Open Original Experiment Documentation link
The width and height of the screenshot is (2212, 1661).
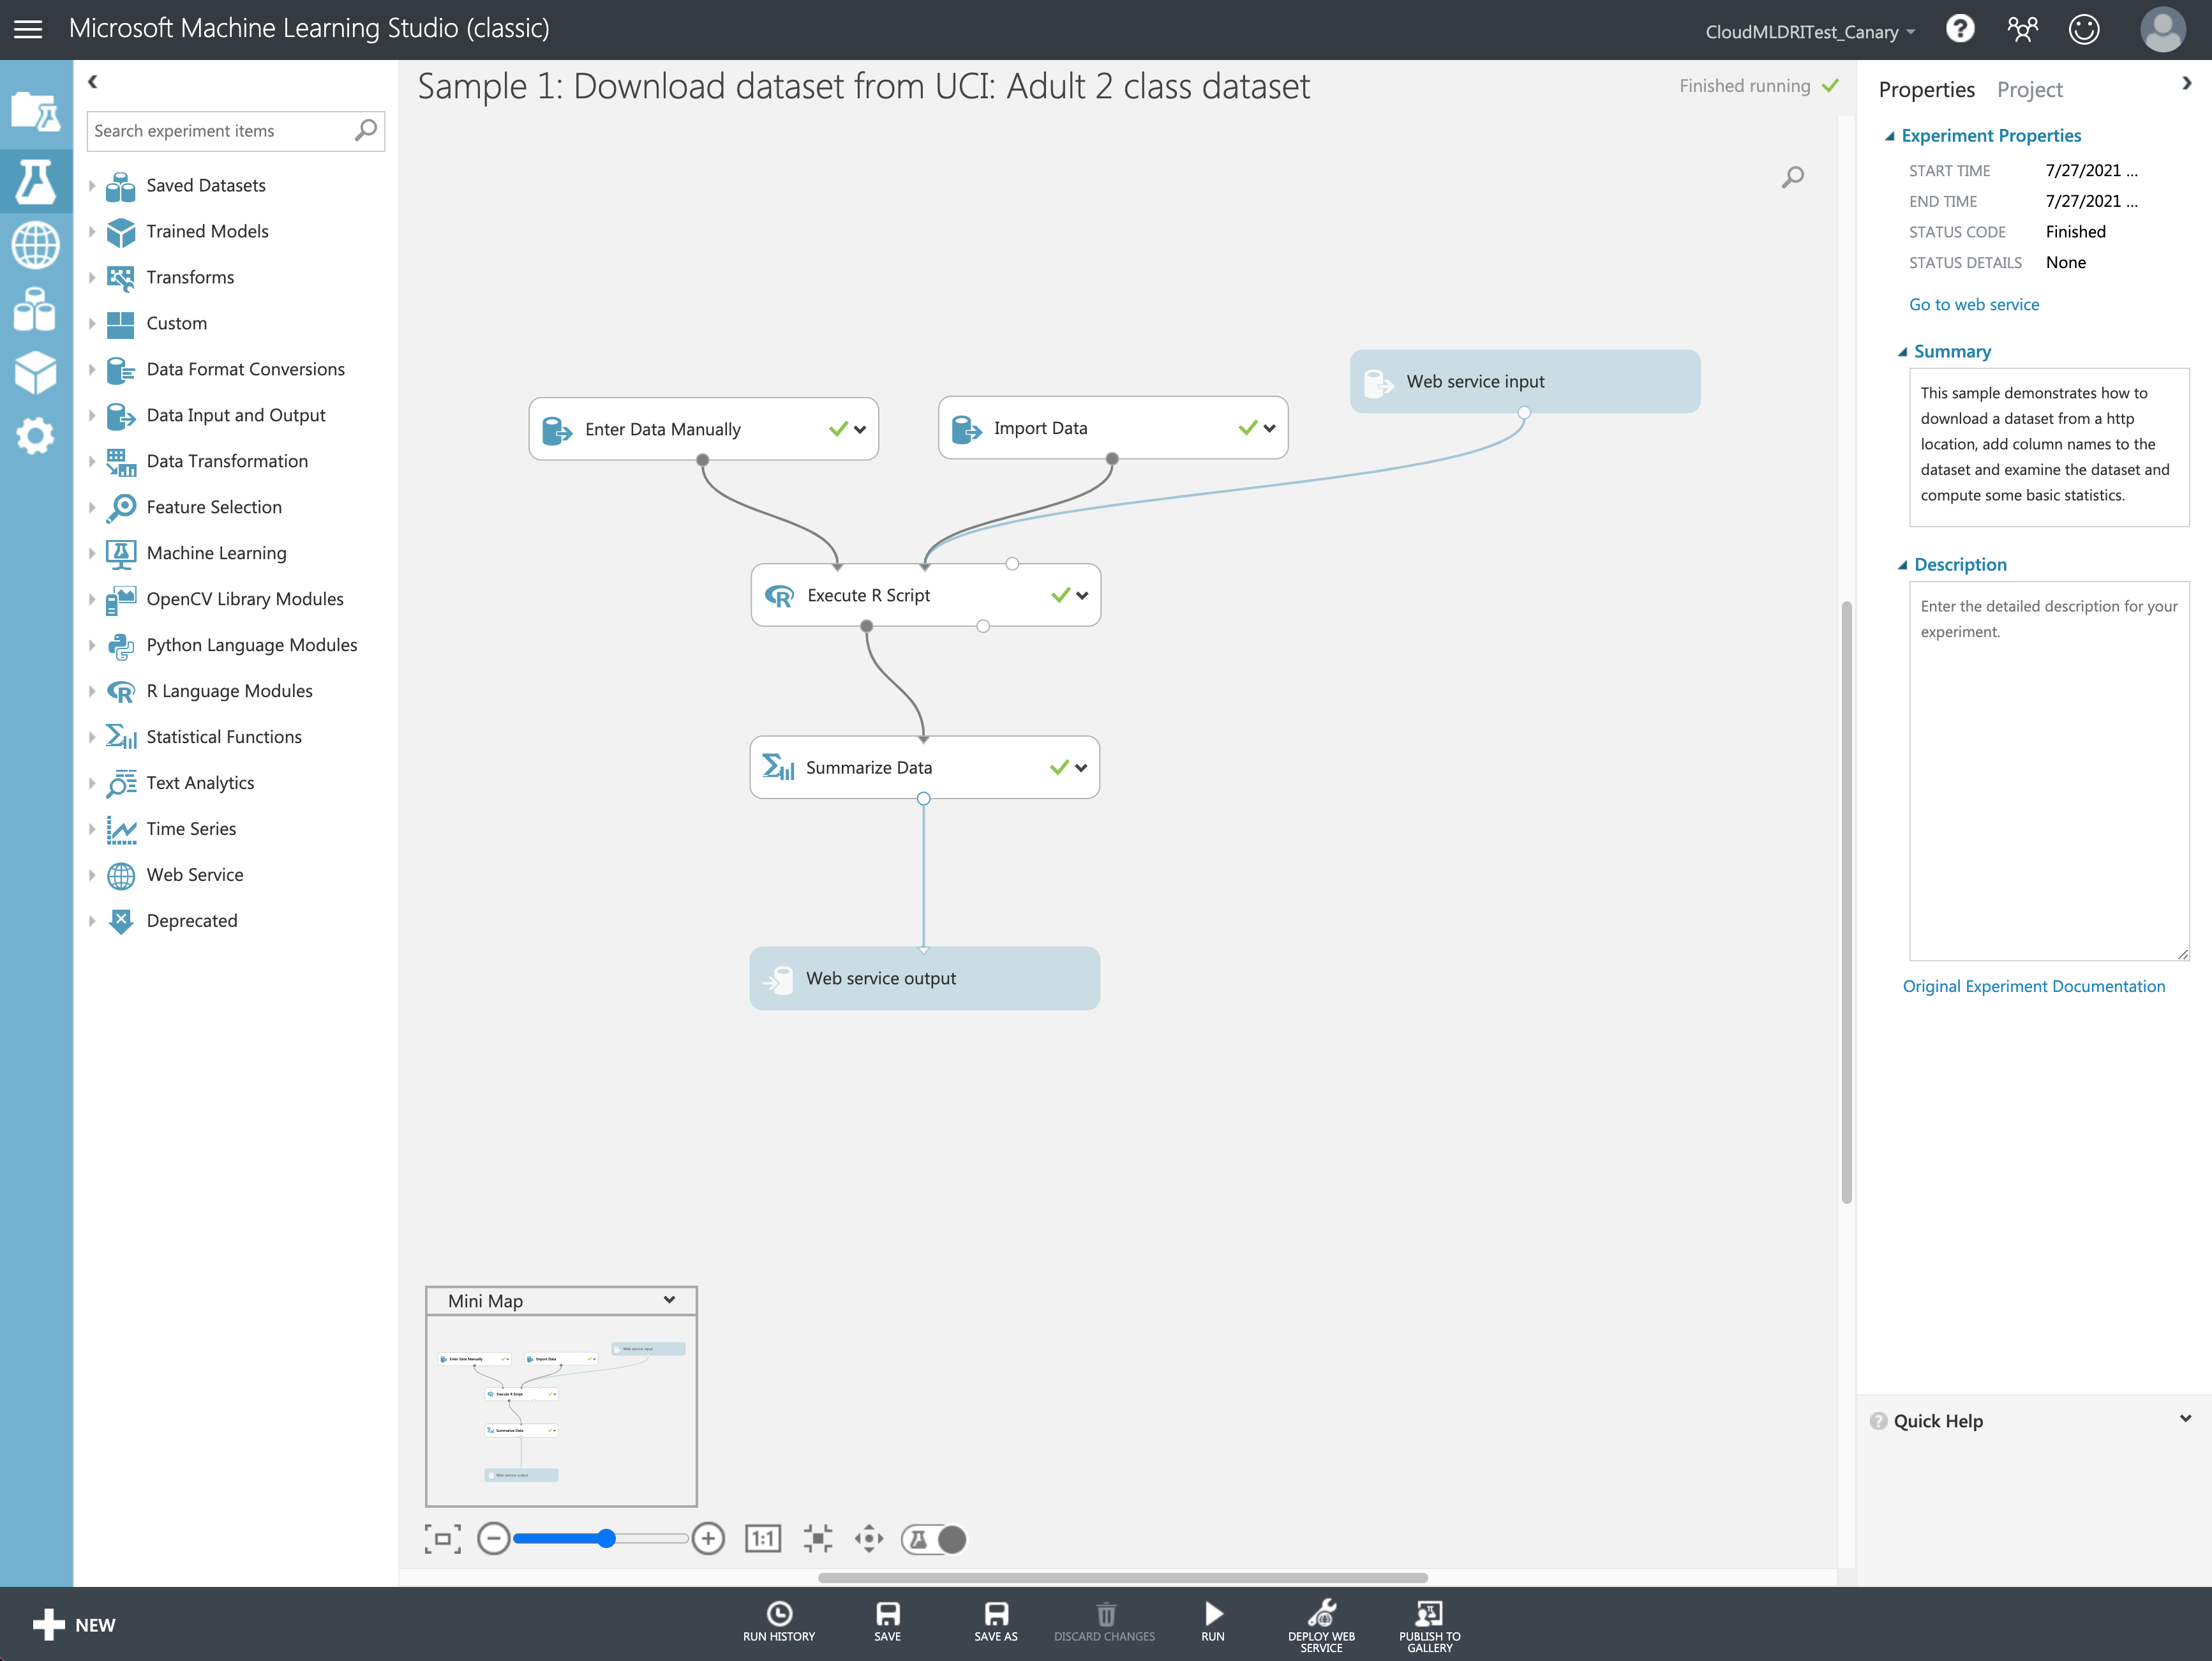click(2033, 986)
